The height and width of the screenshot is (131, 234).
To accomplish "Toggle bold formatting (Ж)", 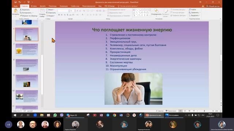I will [x=59, y=15].
